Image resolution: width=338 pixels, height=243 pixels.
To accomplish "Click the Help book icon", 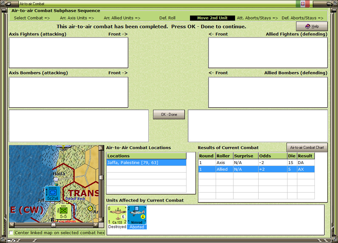I will click(x=308, y=26).
